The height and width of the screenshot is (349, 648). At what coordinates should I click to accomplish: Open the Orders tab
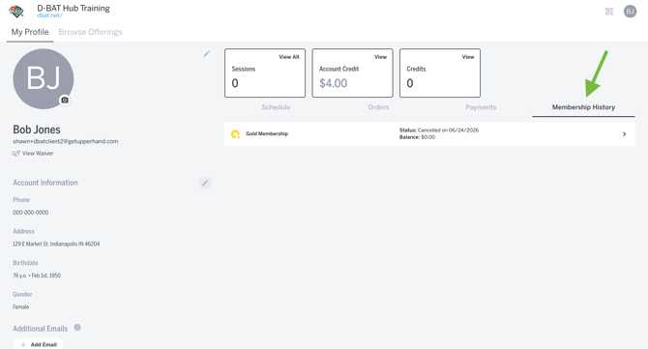coord(378,107)
